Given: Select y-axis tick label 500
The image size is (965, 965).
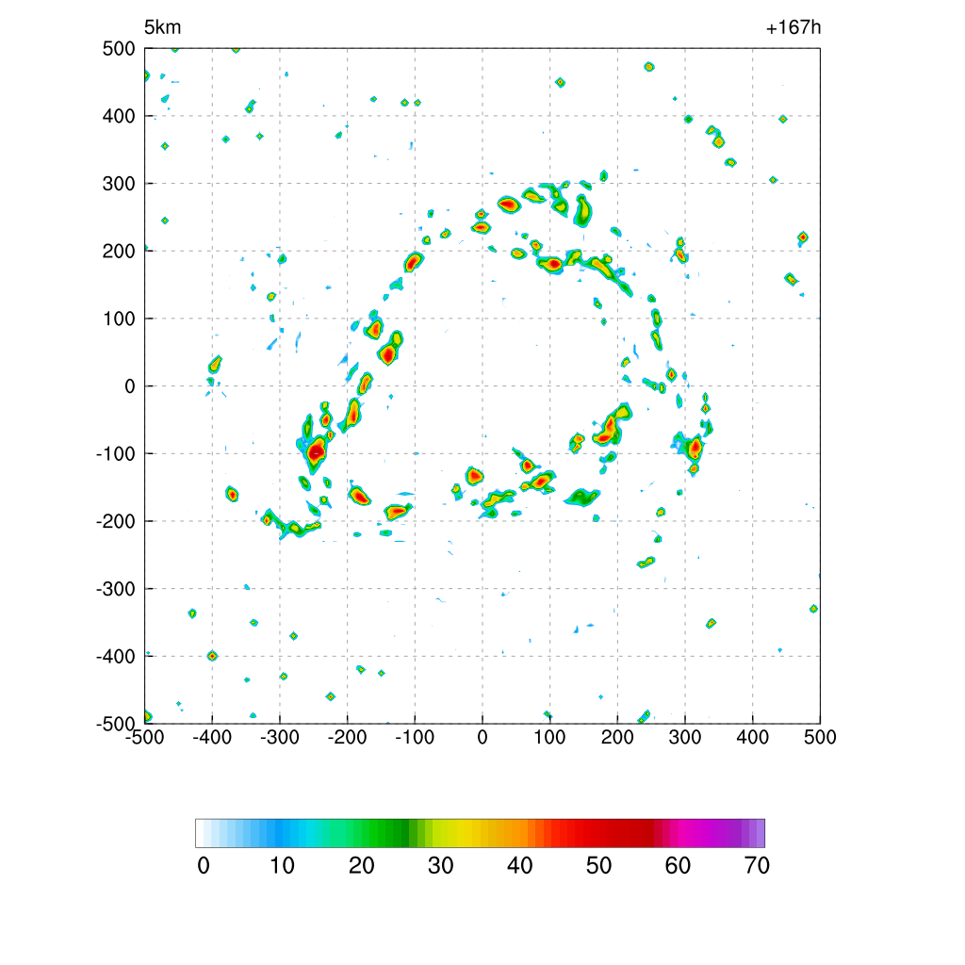Looking at the screenshot, I should click(x=119, y=49).
